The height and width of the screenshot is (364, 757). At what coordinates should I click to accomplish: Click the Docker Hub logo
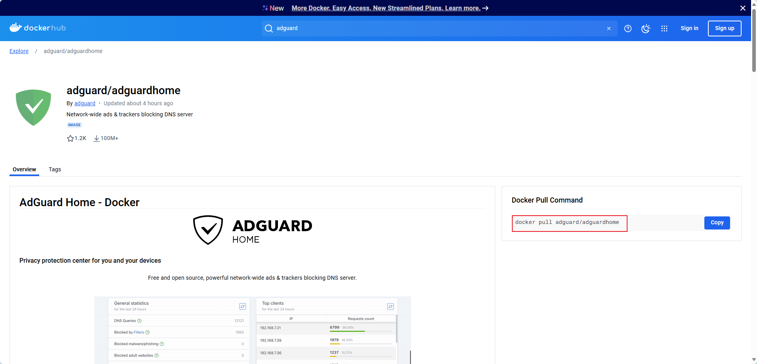38,28
